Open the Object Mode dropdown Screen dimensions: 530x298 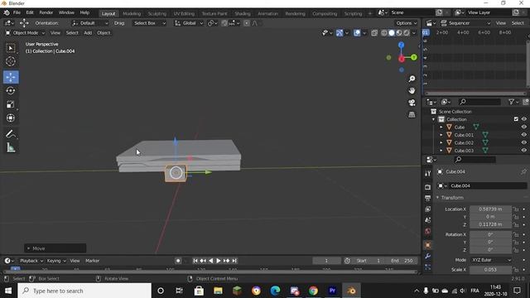click(x=25, y=33)
